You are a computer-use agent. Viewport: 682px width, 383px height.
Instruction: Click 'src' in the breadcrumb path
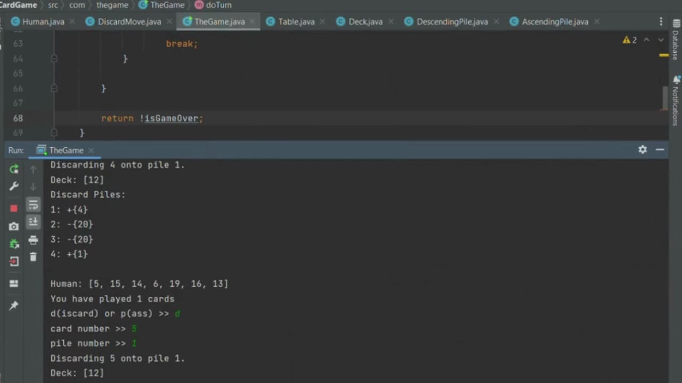point(53,5)
